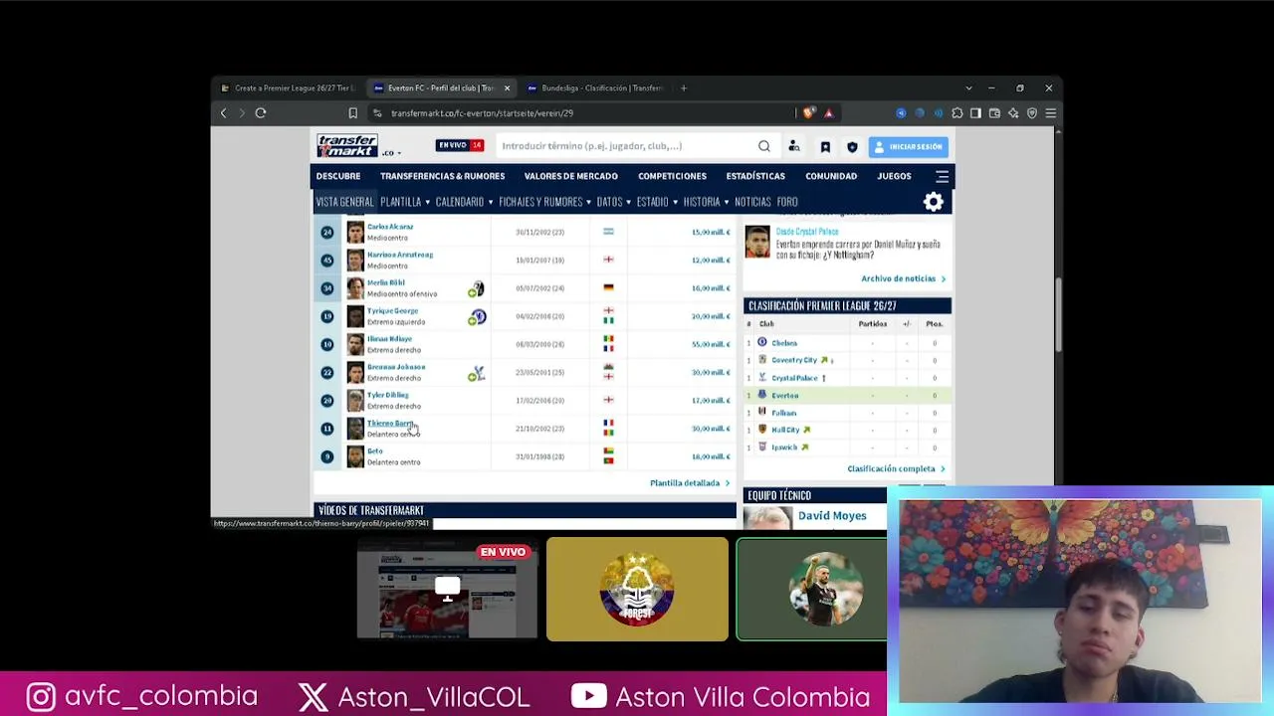Click the Brave shields lion icon

[808, 113]
